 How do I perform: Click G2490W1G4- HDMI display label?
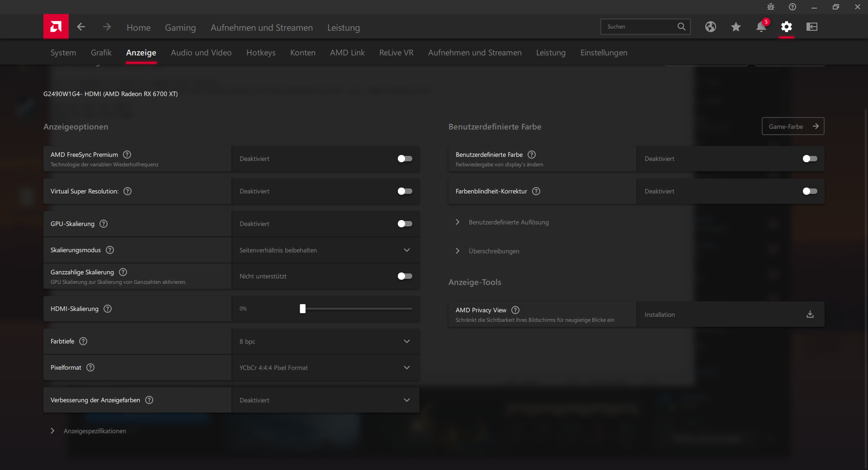[x=110, y=94]
